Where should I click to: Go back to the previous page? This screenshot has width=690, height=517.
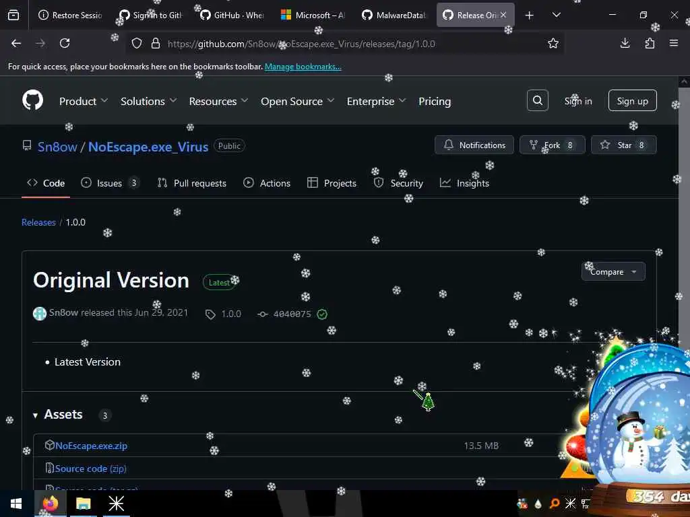(x=16, y=43)
